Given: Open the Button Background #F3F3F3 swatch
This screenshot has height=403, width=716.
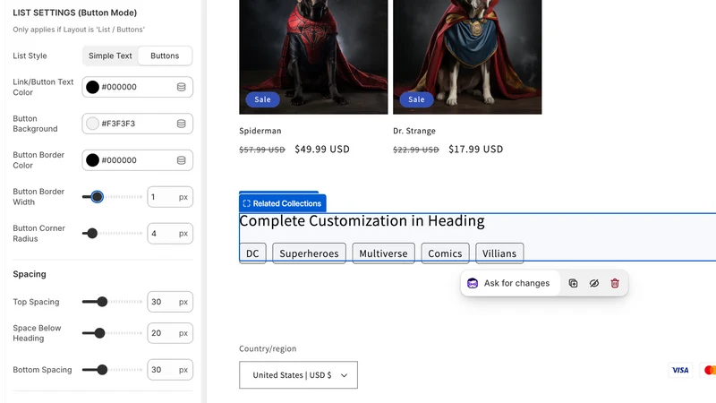Looking at the screenshot, I should click(92, 124).
